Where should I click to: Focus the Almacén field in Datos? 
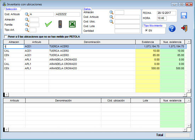(119, 12)
